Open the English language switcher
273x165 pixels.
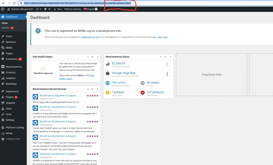(89, 9)
